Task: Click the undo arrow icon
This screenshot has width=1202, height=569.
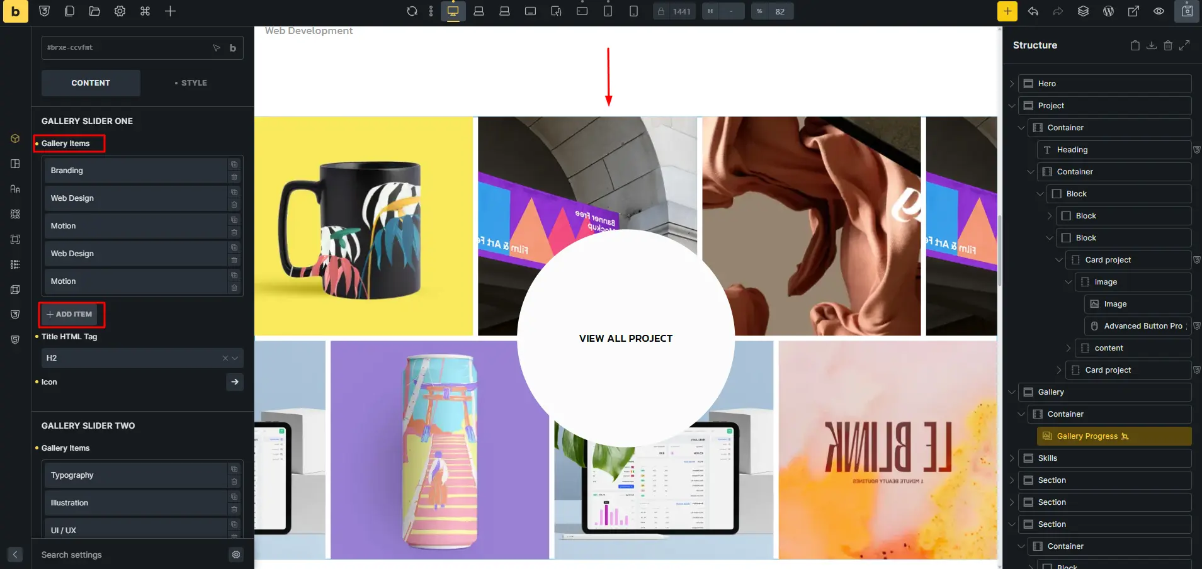Action: pos(1033,11)
